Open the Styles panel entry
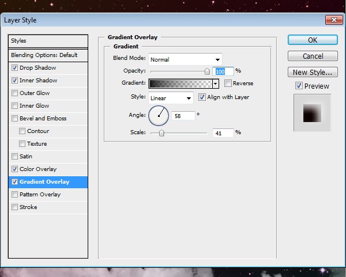Screen dimensions: 346x277 coord(48,41)
